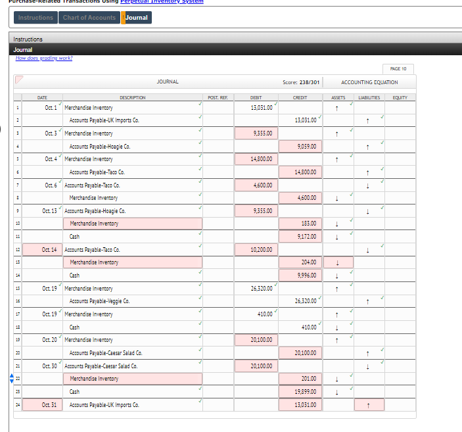Click 'Accounts Payable-Hoagie Co.' on row 4
462x432 pixels.
pos(100,147)
